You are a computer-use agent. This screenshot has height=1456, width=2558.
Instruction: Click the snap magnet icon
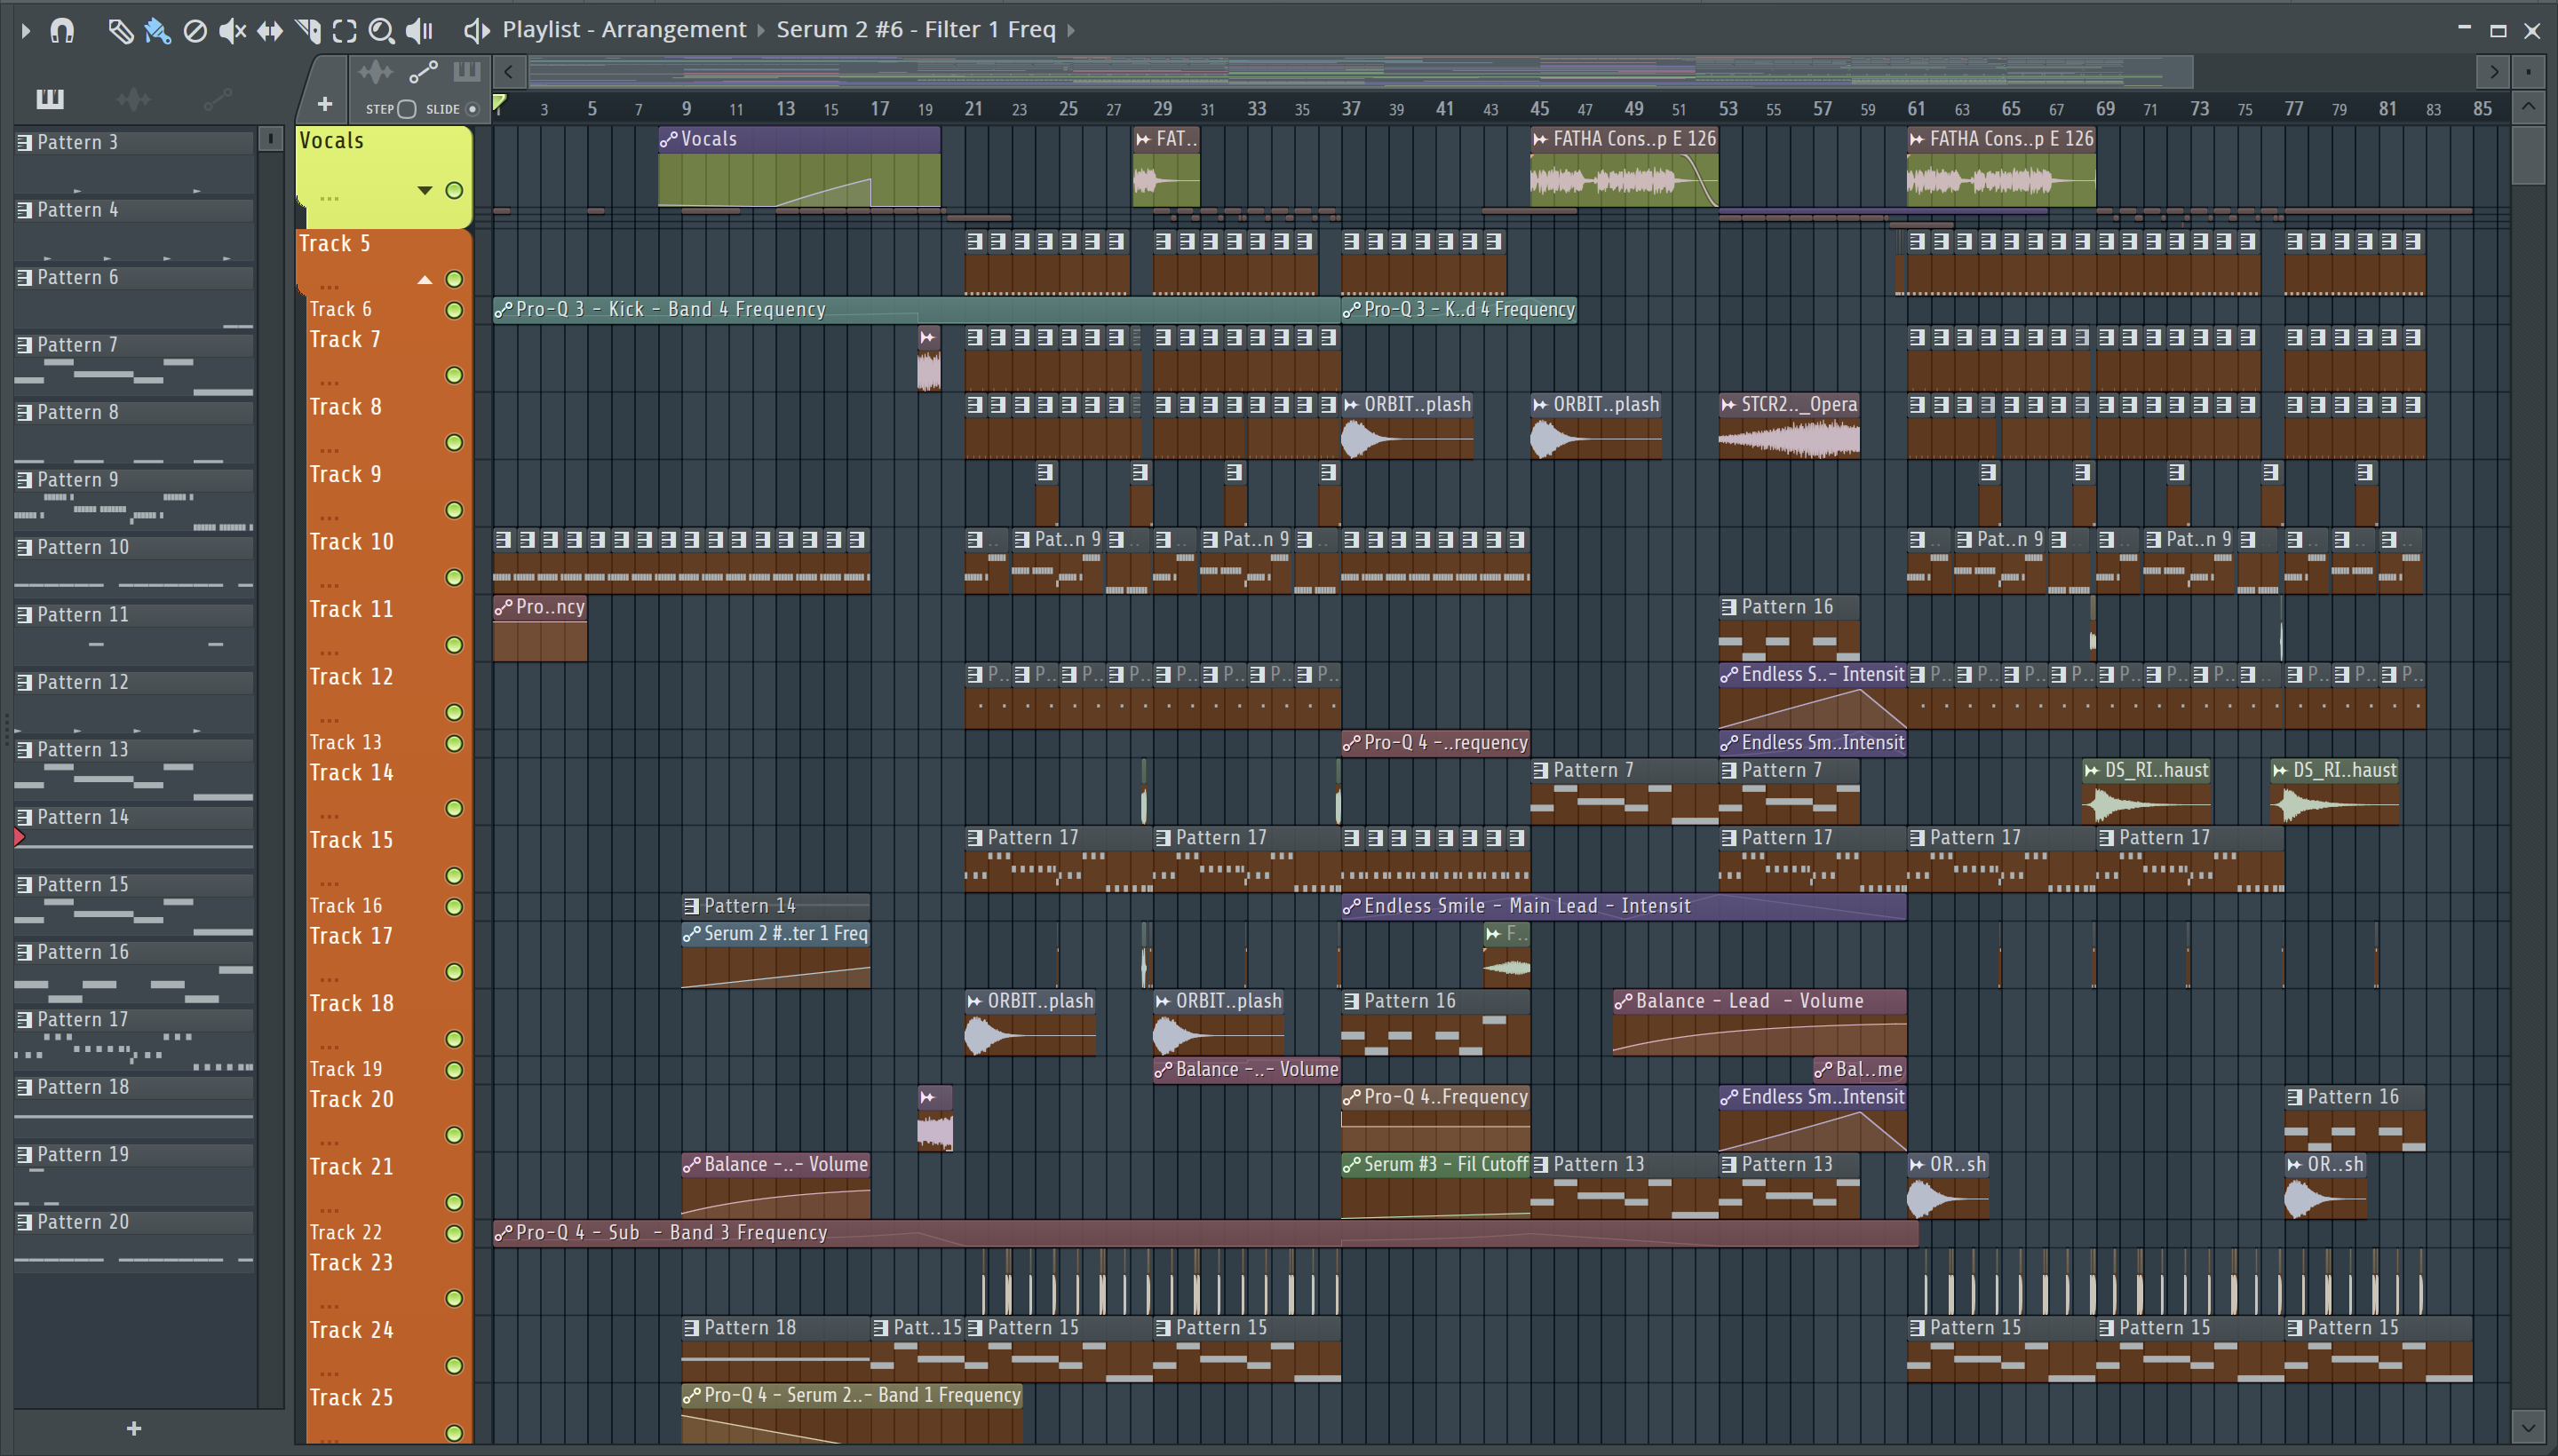(62, 30)
